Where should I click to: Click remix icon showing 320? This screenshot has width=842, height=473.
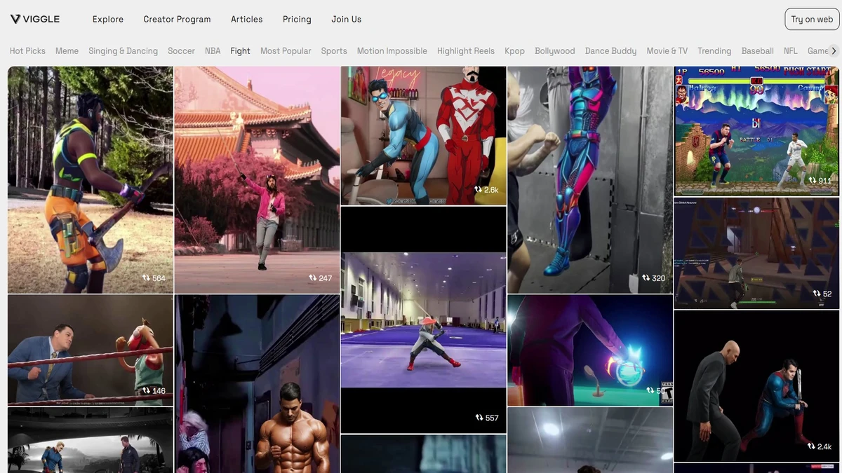[646, 278]
